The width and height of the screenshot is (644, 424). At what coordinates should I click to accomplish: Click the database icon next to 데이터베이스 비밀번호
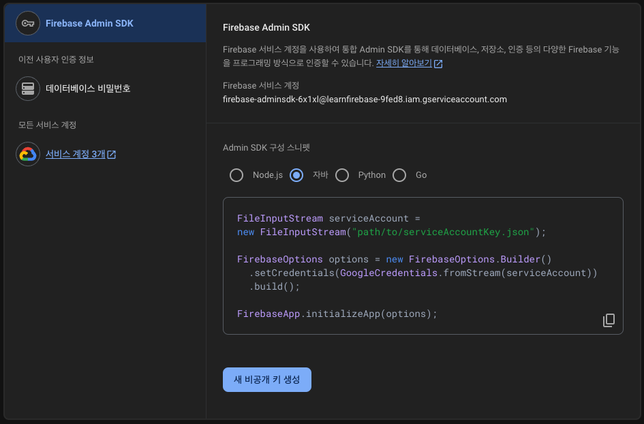[x=28, y=89]
